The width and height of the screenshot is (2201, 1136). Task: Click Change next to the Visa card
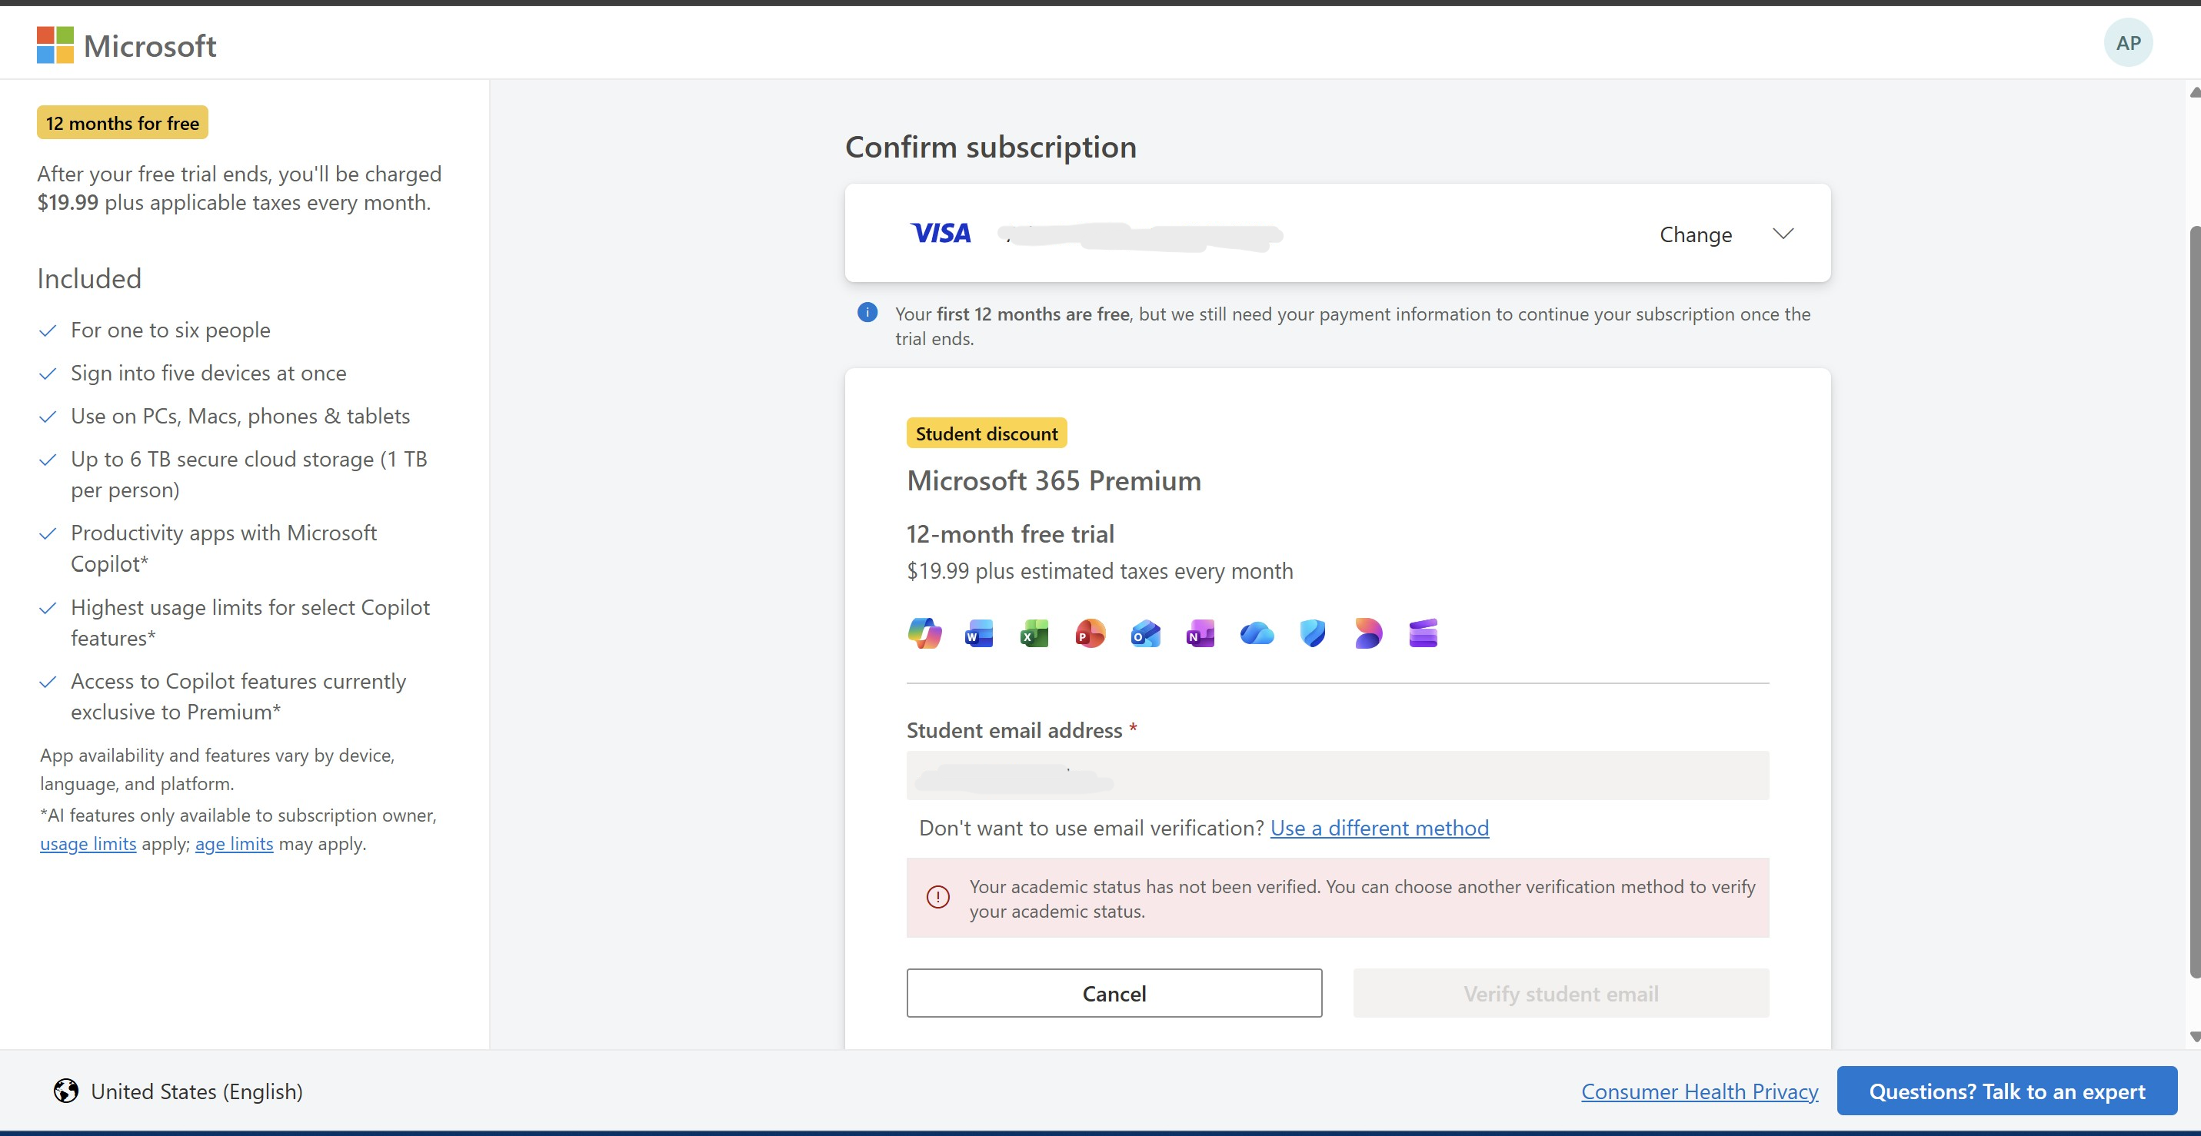1695,235
